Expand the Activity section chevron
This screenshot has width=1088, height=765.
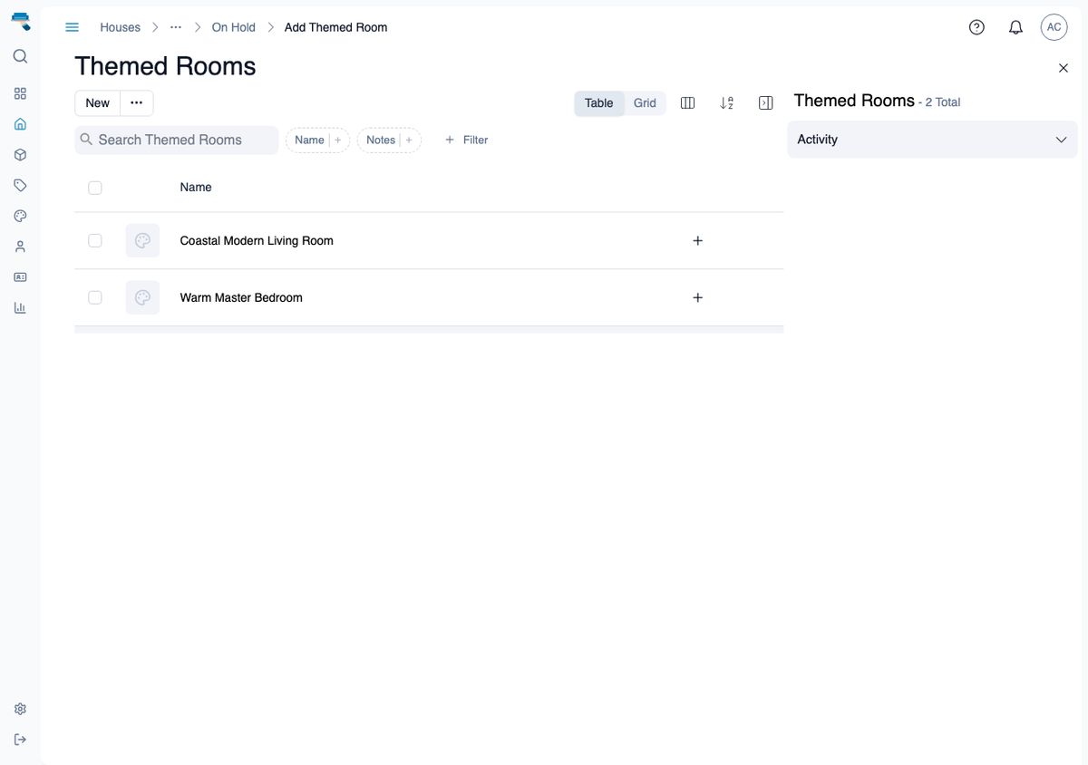pyautogui.click(x=1061, y=140)
